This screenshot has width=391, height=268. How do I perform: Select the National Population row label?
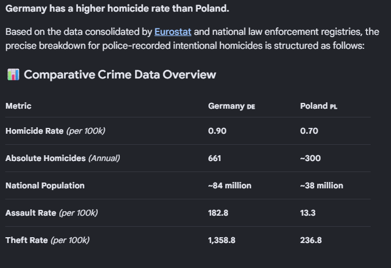45,185
